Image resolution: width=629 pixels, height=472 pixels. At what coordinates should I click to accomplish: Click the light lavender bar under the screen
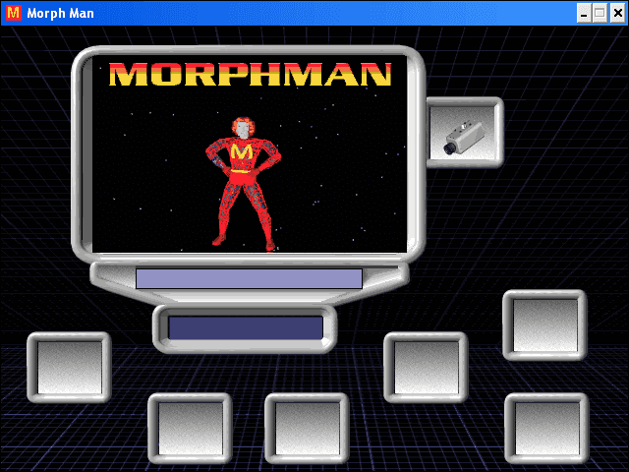(x=249, y=278)
